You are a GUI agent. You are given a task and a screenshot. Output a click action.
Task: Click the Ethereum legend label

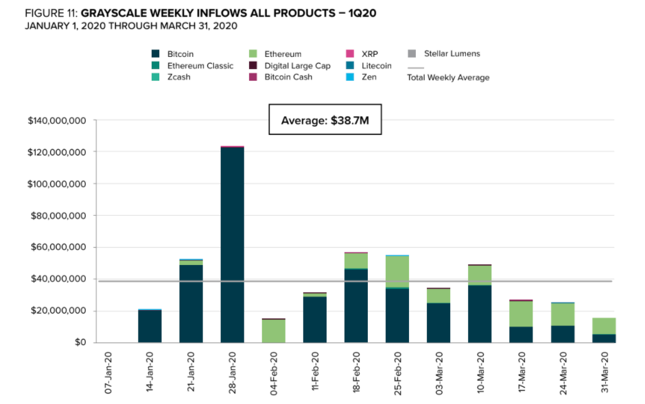pos(283,54)
